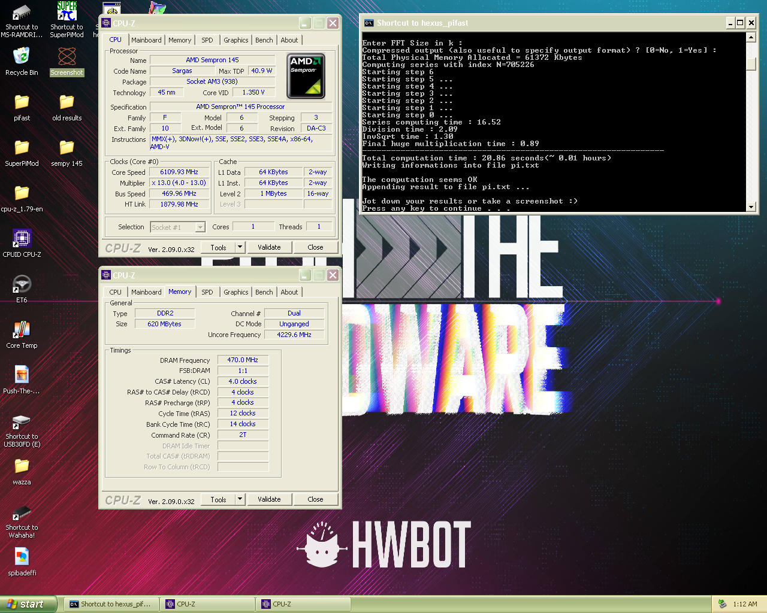Open Bench tab in top CPU-Z
767x613 pixels.
tap(264, 40)
